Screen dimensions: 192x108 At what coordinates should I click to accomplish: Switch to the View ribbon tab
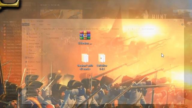(x=49, y=25)
